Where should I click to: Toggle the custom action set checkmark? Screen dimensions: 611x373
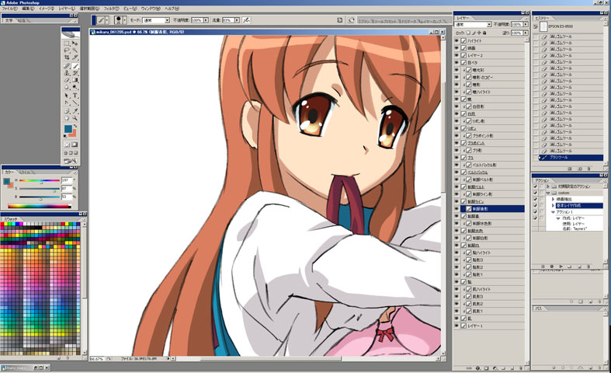tap(536, 193)
